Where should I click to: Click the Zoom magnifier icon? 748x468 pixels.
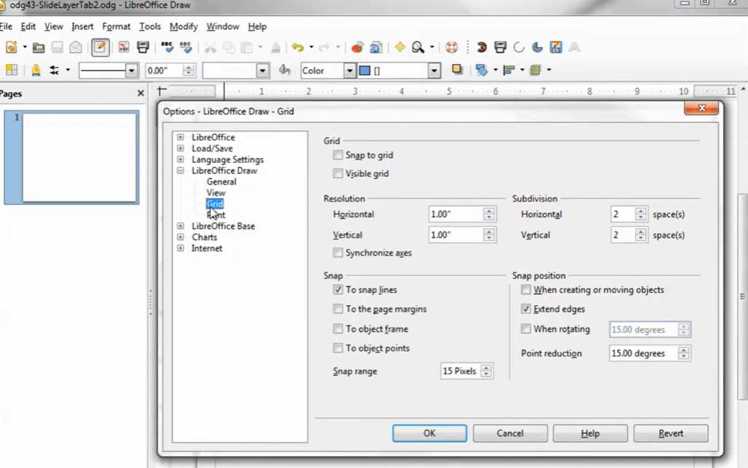click(x=418, y=47)
